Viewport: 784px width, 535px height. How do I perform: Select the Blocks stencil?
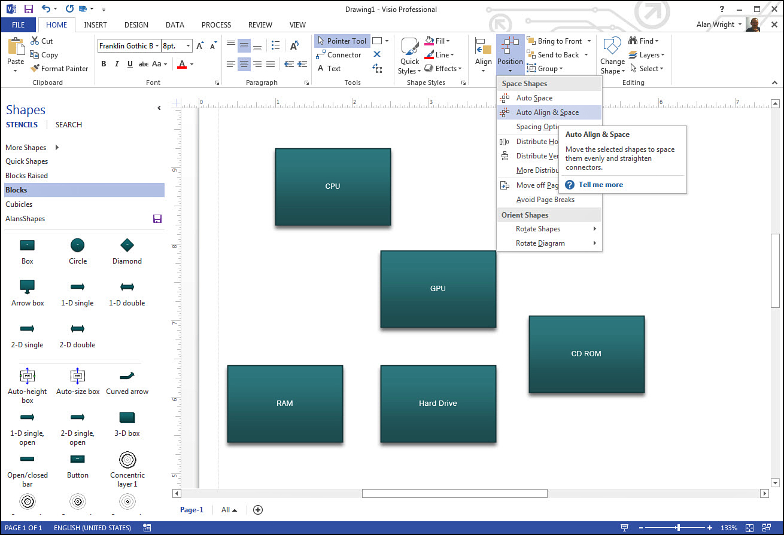pos(84,190)
